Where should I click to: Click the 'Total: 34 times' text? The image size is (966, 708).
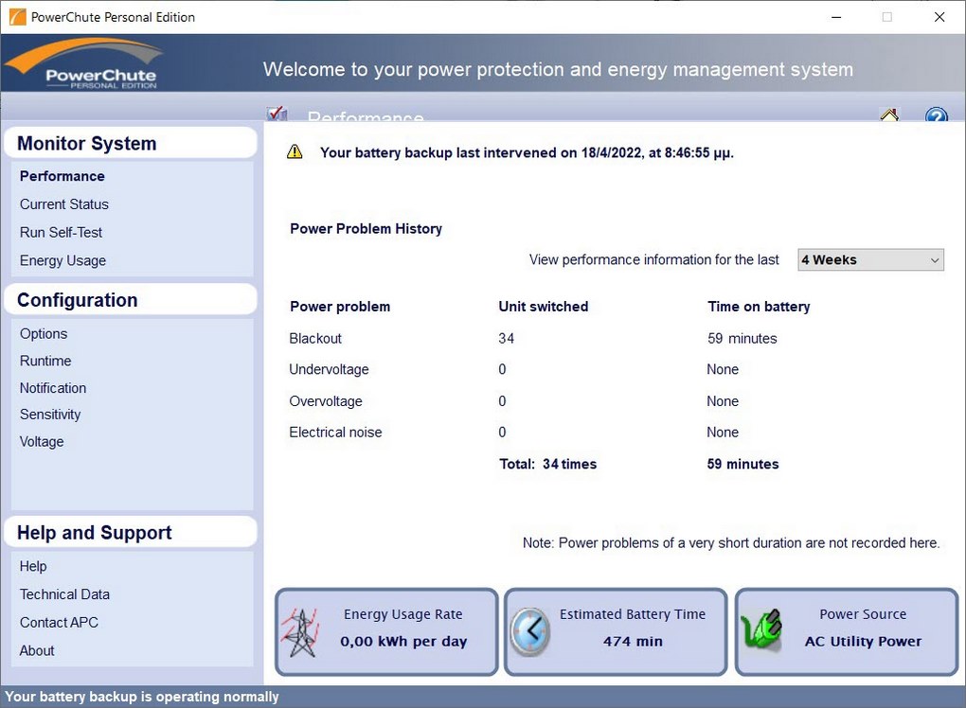tap(548, 464)
